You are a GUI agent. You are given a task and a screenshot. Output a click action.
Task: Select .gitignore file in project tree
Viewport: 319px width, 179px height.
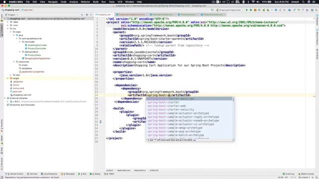click(x=18, y=82)
